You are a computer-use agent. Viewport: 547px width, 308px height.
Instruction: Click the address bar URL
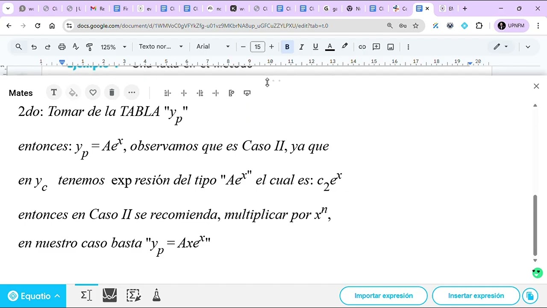pos(203,26)
